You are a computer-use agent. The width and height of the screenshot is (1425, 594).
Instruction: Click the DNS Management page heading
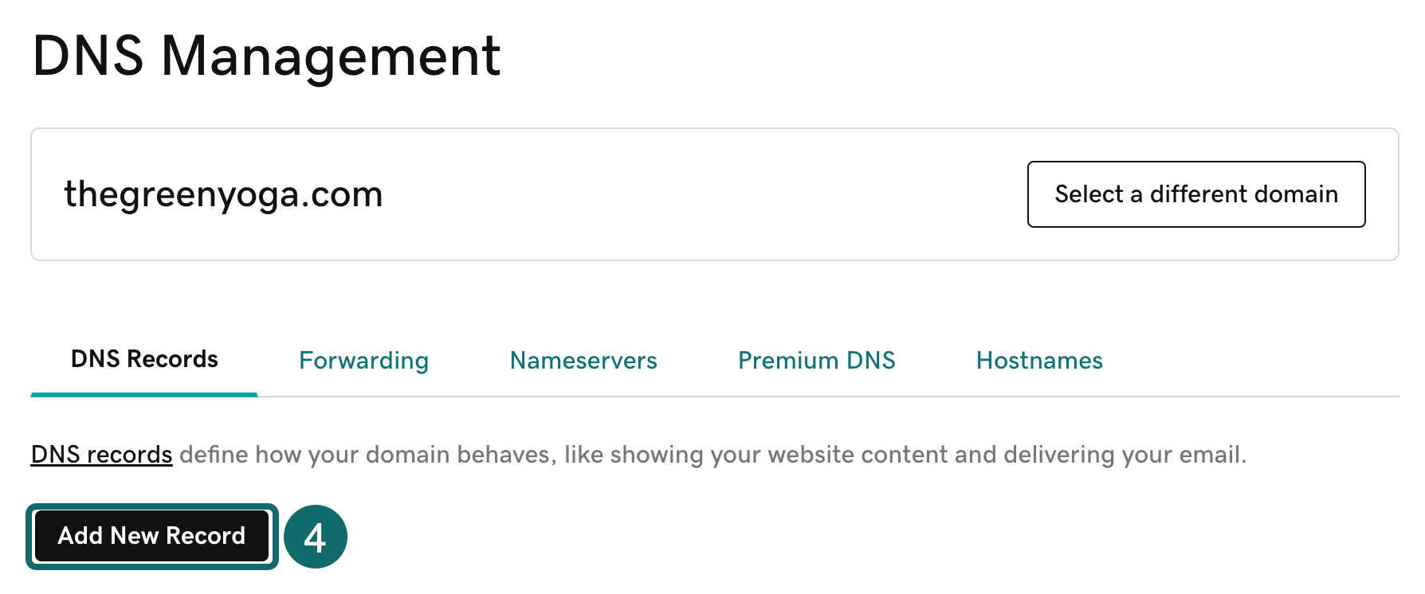[x=266, y=57]
